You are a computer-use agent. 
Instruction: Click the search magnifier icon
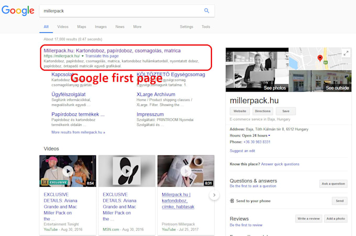point(207,10)
